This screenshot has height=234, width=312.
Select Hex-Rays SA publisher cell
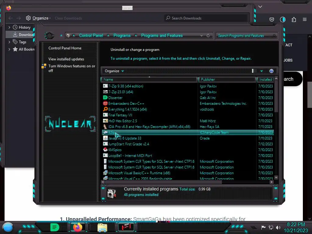pos(209,126)
